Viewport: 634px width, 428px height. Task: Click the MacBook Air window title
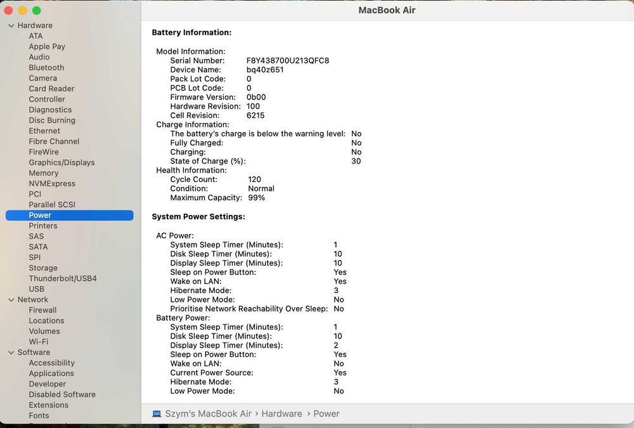pyautogui.click(x=387, y=10)
